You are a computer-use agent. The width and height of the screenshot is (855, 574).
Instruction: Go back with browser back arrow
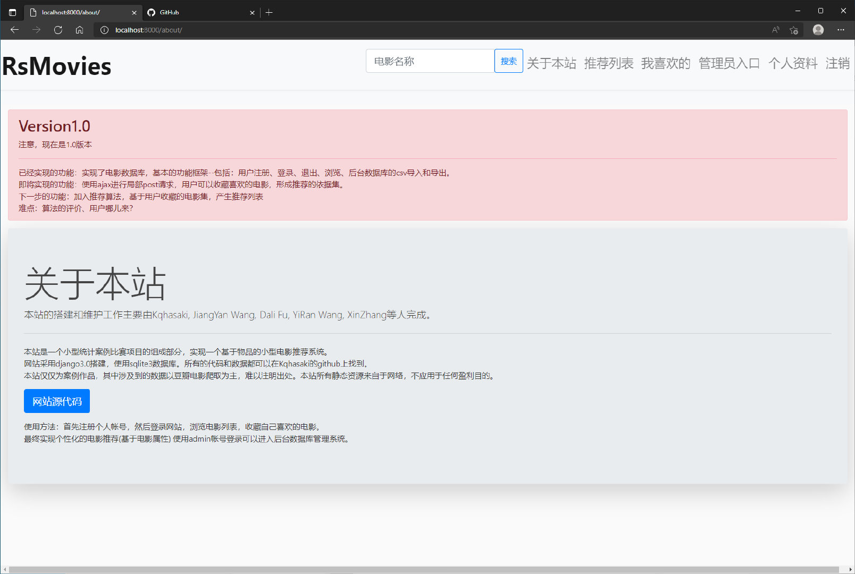15,30
